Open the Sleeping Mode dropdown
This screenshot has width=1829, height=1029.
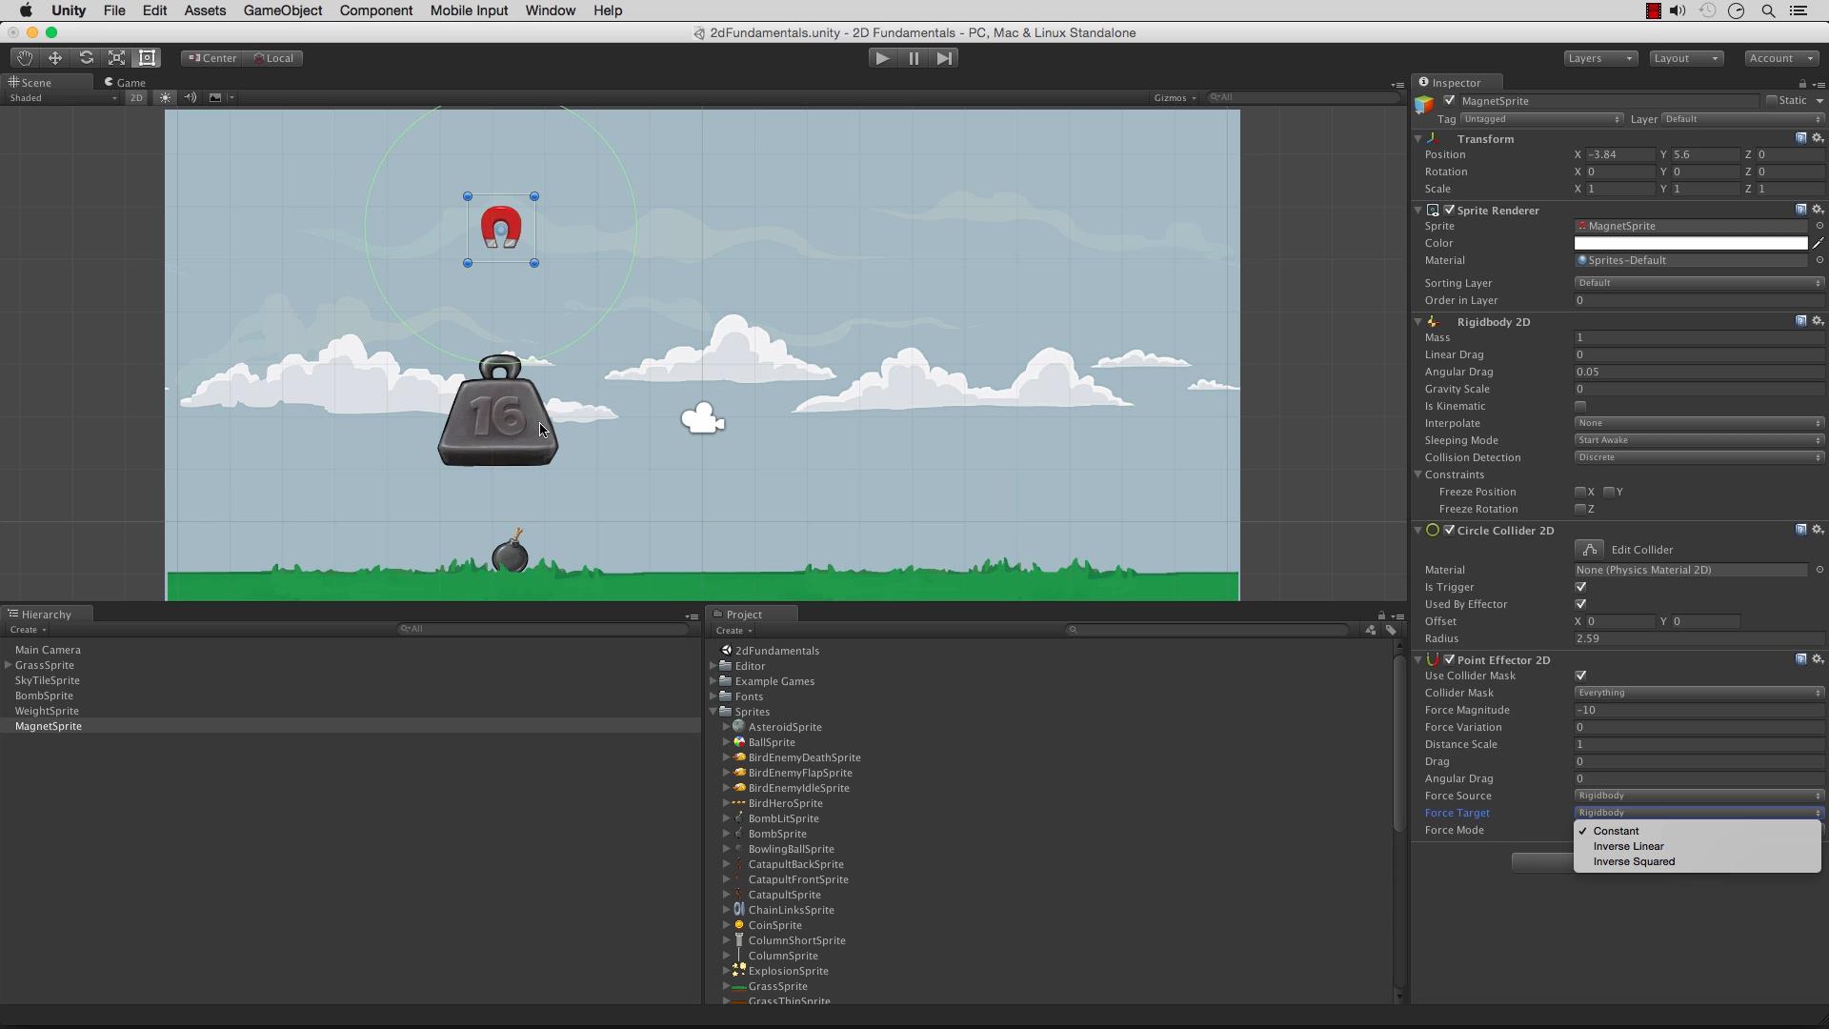point(1698,440)
